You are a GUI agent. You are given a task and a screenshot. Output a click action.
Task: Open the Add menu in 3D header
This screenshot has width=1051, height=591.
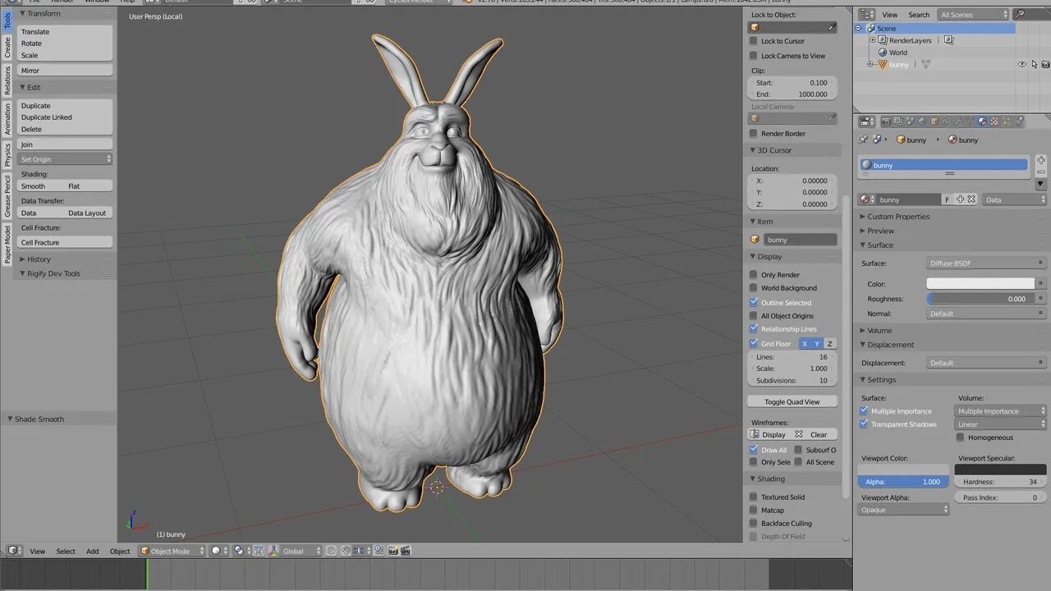tap(93, 552)
